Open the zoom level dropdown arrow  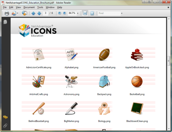(x=78, y=13)
